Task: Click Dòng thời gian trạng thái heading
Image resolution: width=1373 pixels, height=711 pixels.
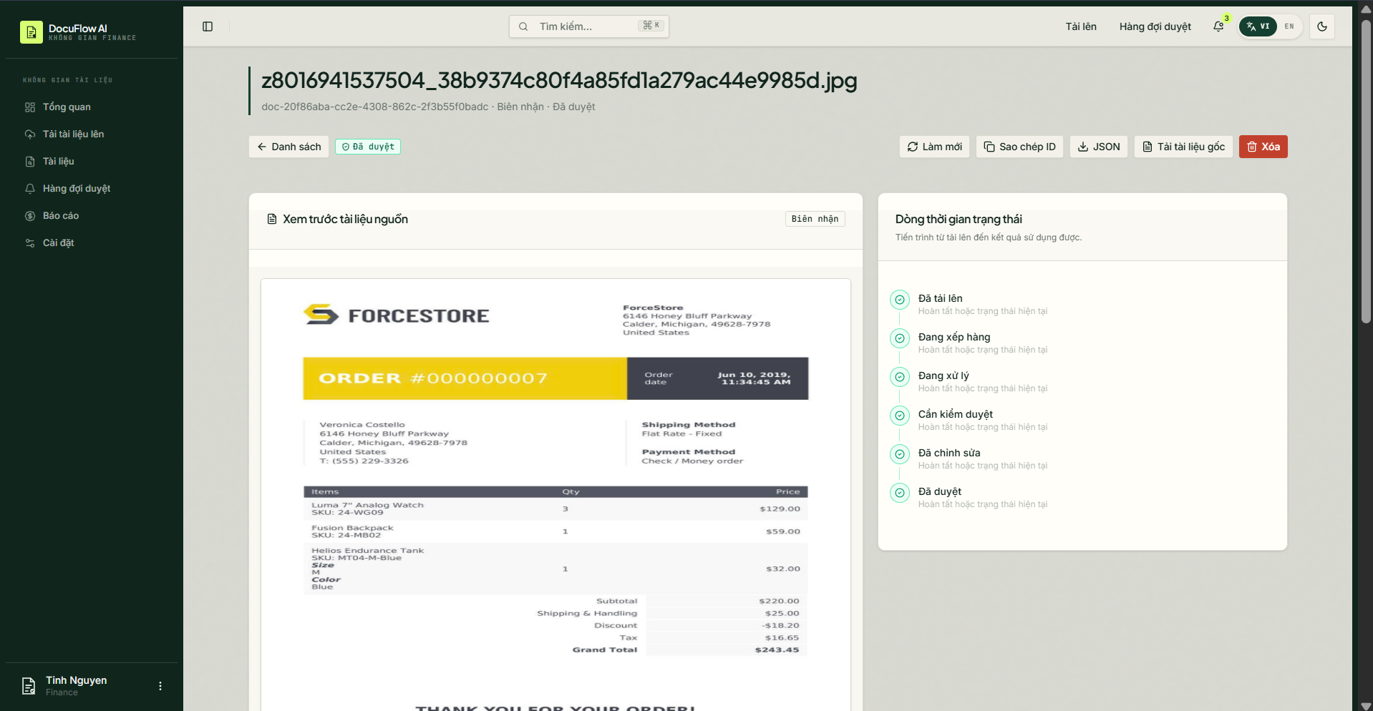Action: click(959, 219)
